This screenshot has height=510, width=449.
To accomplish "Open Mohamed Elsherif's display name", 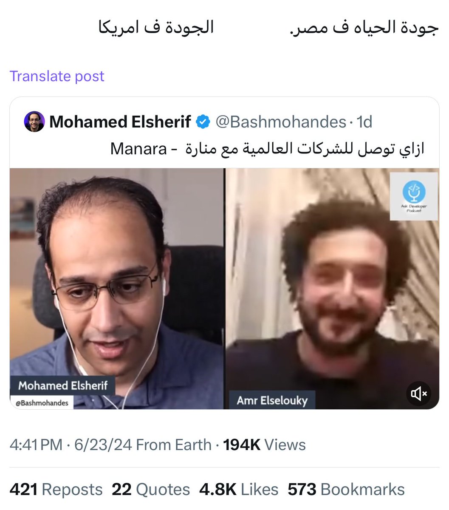I will pos(120,122).
